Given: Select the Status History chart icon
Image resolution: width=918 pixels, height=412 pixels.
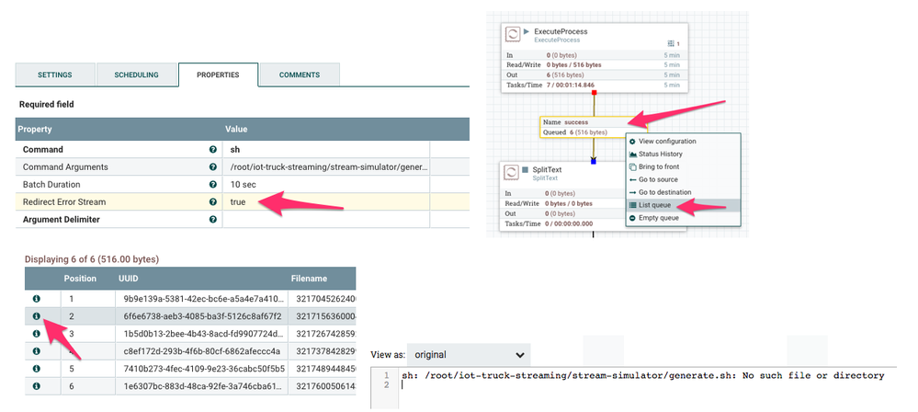Looking at the screenshot, I should coord(632,154).
